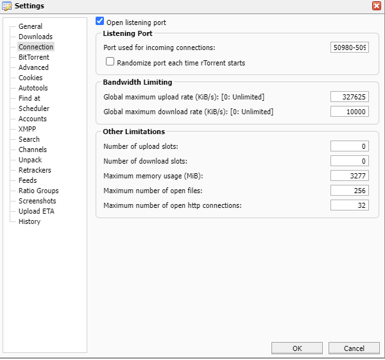The width and height of the screenshot is (385, 360).
Task: Go to BitTorrent settings
Action: point(34,57)
